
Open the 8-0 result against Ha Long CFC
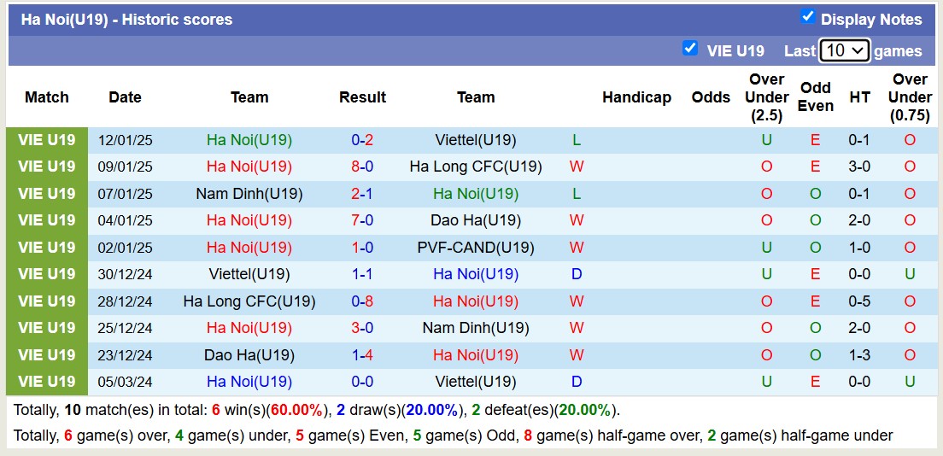pos(362,167)
